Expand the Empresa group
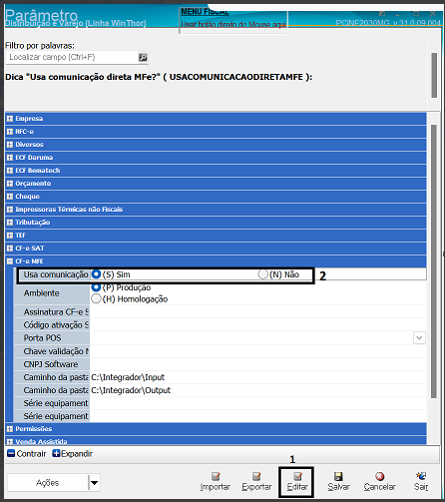445x502 pixels. (x=10, y=119)
